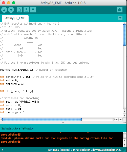127x152 pixels.
Task: Upload sketch with the arrow button
Action: [x=11, y=10]
